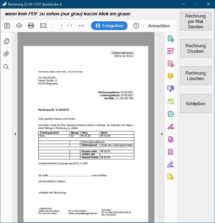Open the Fill & Sign pen tool
This screenshot has height=223, width=215.
click(x=171, y=165)
